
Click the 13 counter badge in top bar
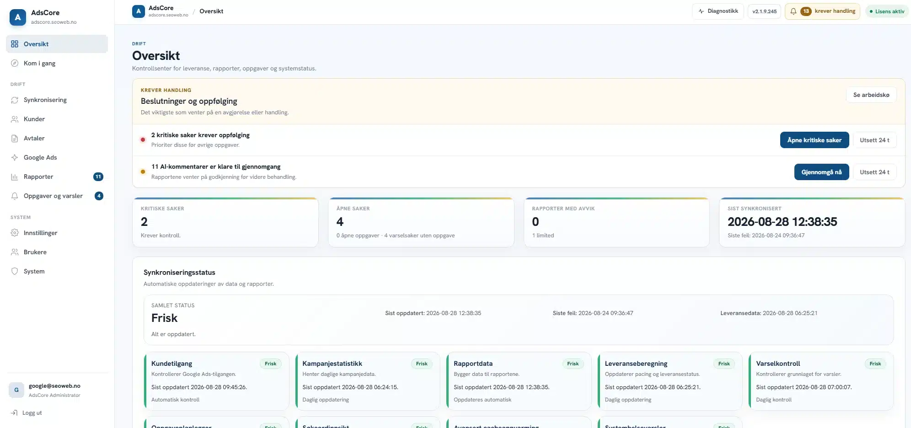[806, 11]
